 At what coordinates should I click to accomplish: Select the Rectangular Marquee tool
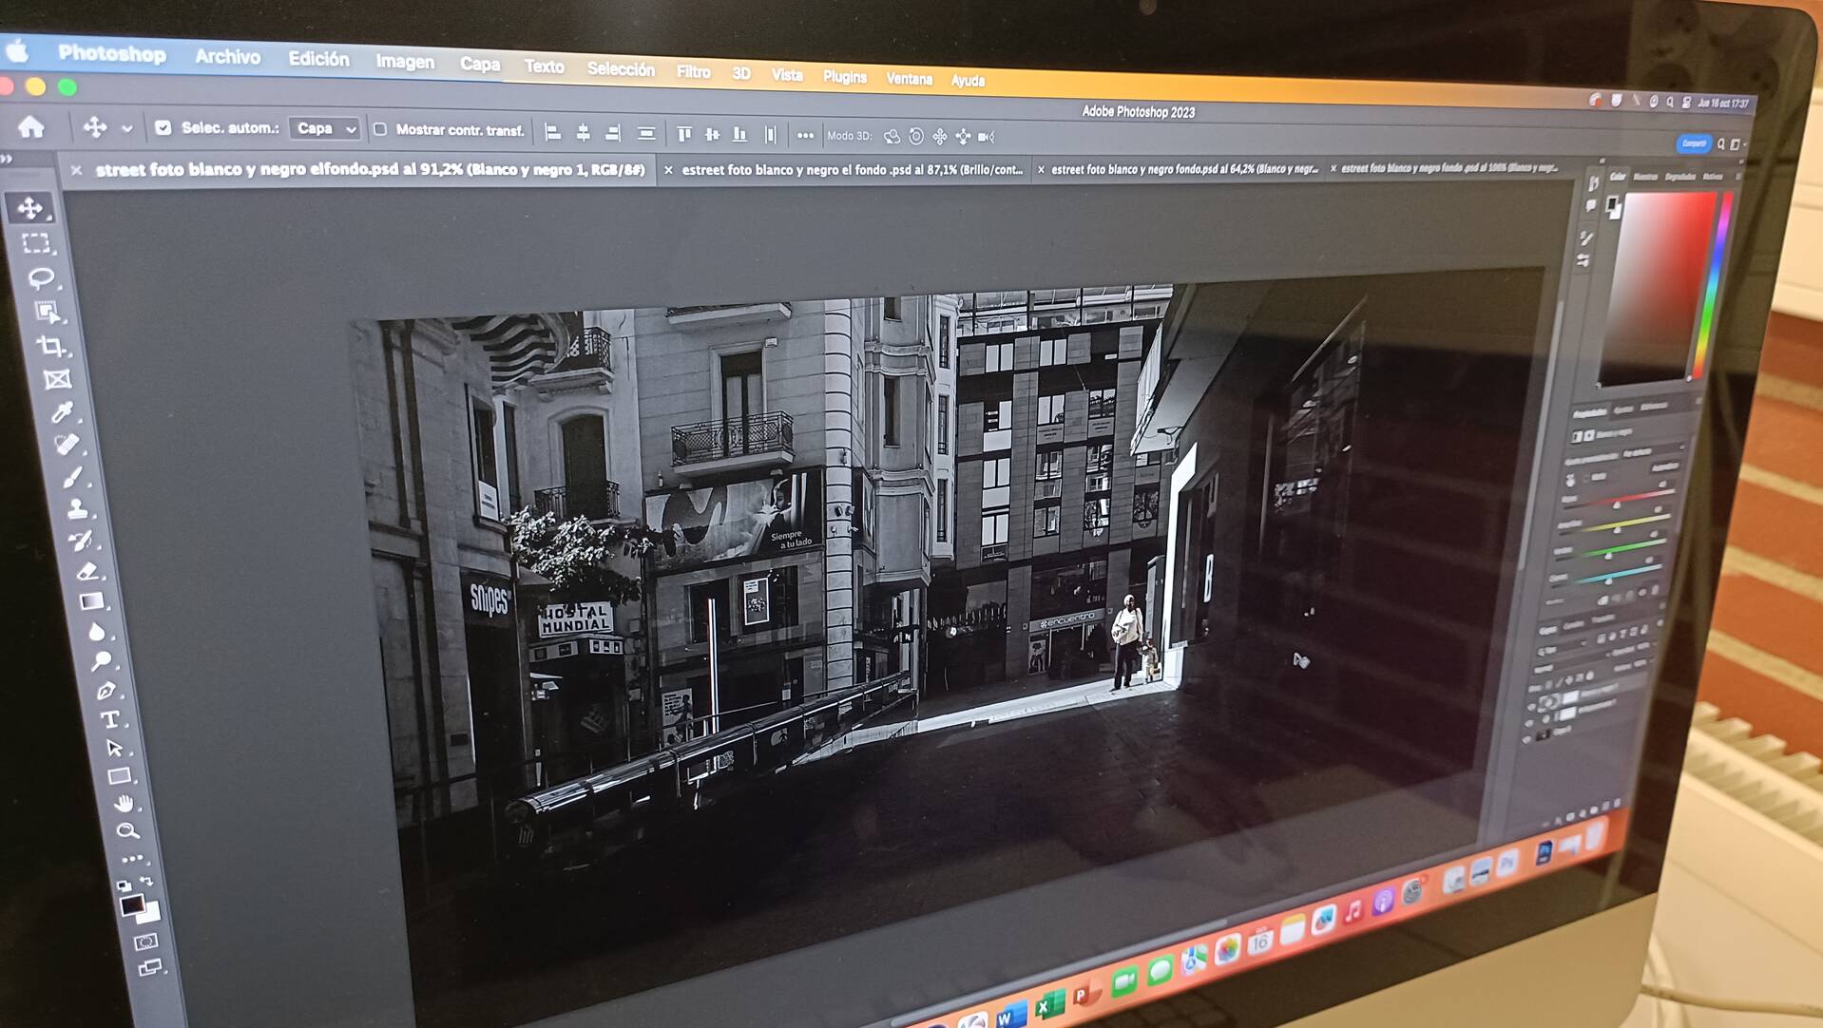pyautogui.click(x=36, y=244)
